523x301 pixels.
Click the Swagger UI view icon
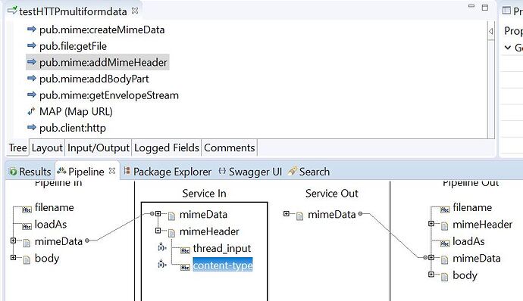pyautogui.click(x=222, y=171)
